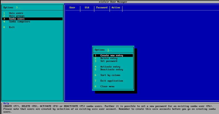Choose Close menu in popup menu
Image resolution: width=219 pixels, height=114 pixels.
point(113,86)
